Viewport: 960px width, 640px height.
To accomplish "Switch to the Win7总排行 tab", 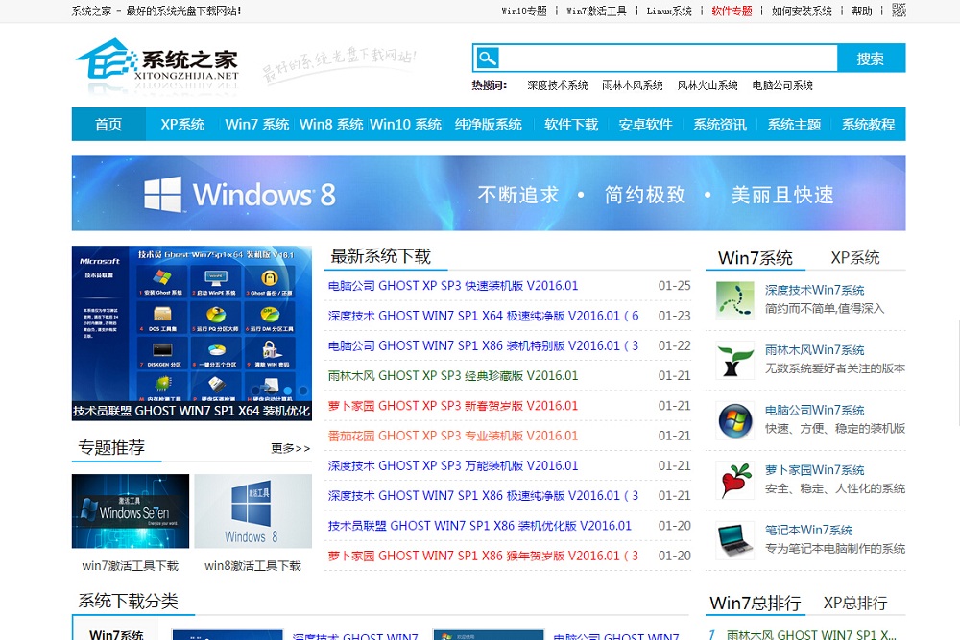I will pos(755,603).
